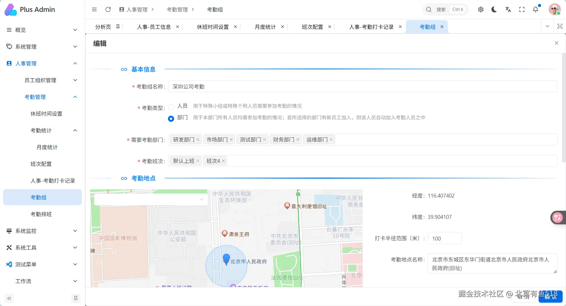Click the 需要考勤部门 multi-select field
This screenshot has height=306, width=566.
[x=362, y=140]
